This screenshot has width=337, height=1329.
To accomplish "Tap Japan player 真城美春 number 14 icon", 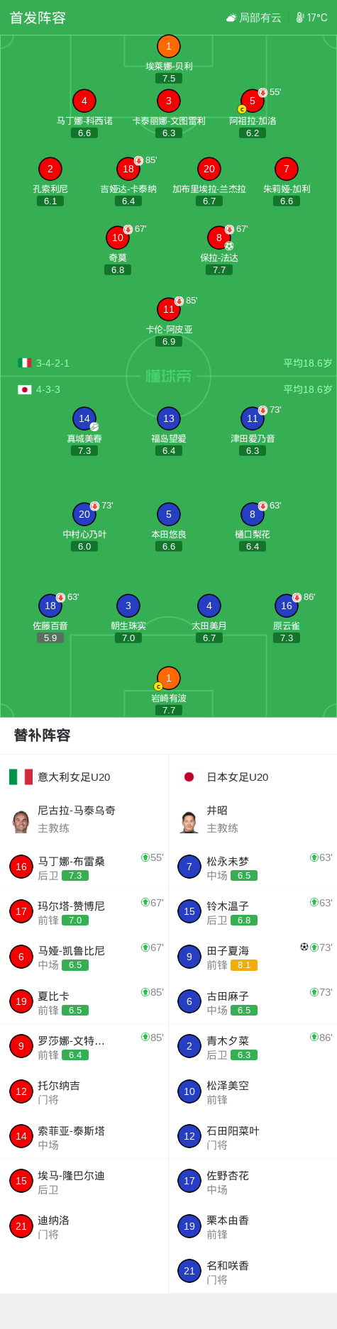I will click(84, 419).
